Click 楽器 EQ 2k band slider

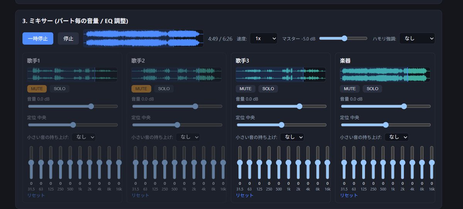tap(402, 163)
